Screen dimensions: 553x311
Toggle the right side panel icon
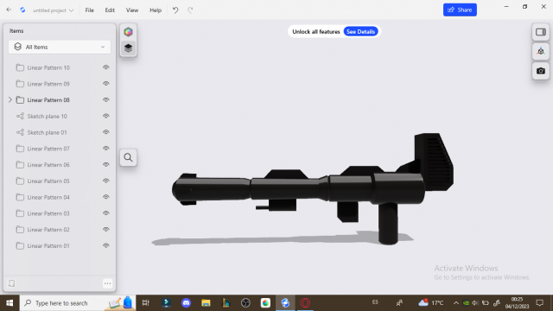point(541,32)
